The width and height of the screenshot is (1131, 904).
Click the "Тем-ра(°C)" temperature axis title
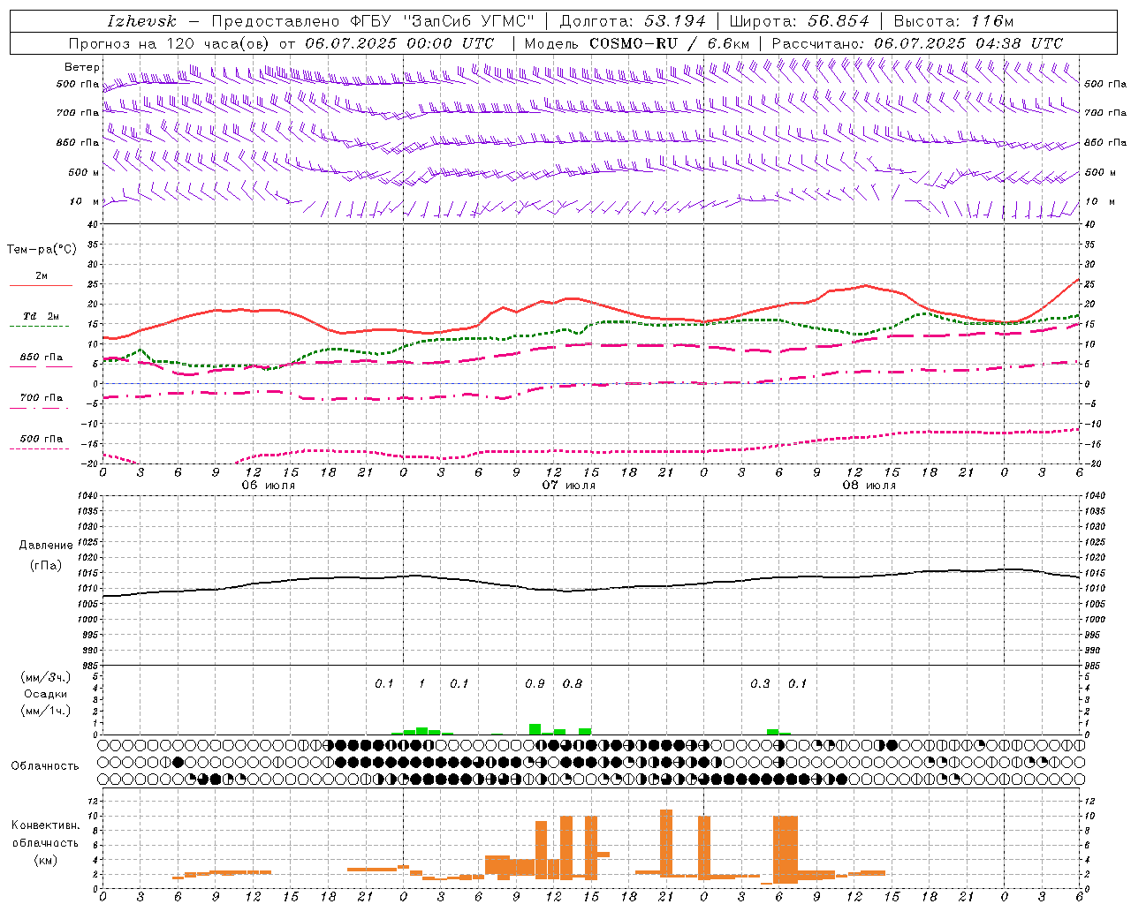point(42,250)
